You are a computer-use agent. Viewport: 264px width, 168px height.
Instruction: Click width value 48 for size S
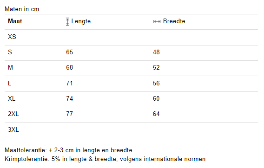pos(156,52)
